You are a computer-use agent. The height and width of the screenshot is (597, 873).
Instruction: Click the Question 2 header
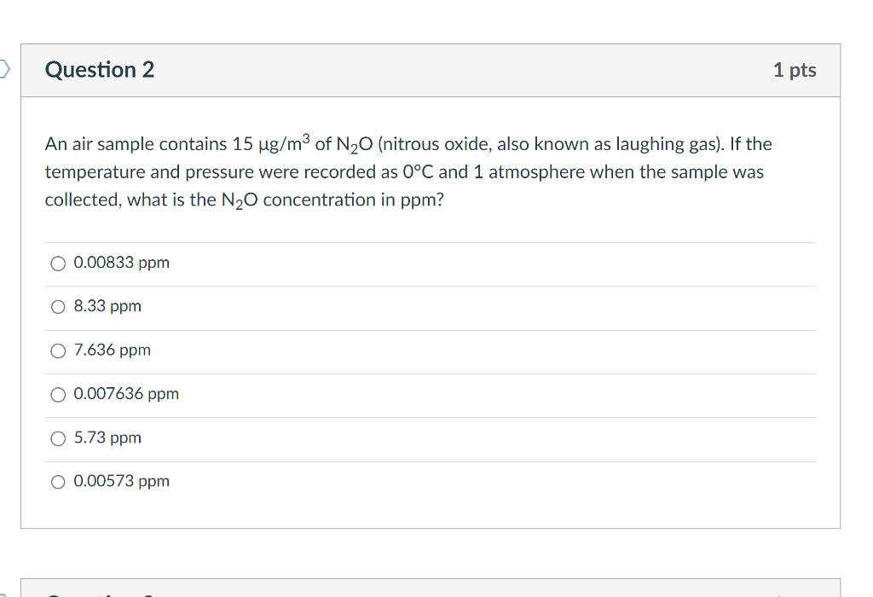click(x=100, y=71)
